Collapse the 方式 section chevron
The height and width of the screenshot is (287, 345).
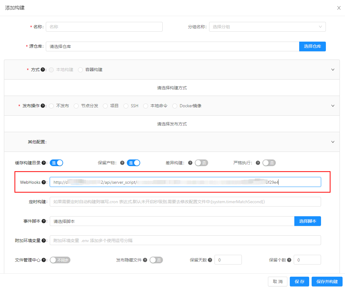click(x=333, y=70)
